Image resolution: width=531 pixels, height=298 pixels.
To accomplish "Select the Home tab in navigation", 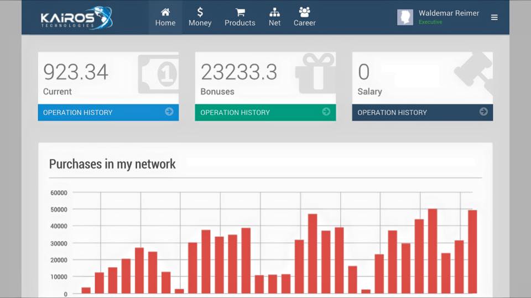I will (165, 17).
